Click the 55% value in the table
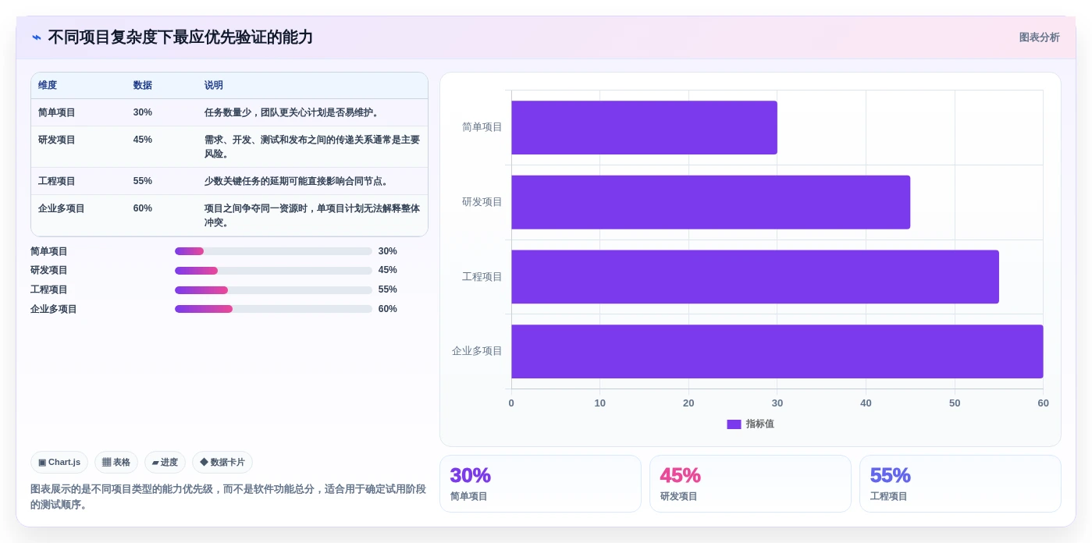The width and height of the screenshot is (1092, 543). click(x=143, y=181)
